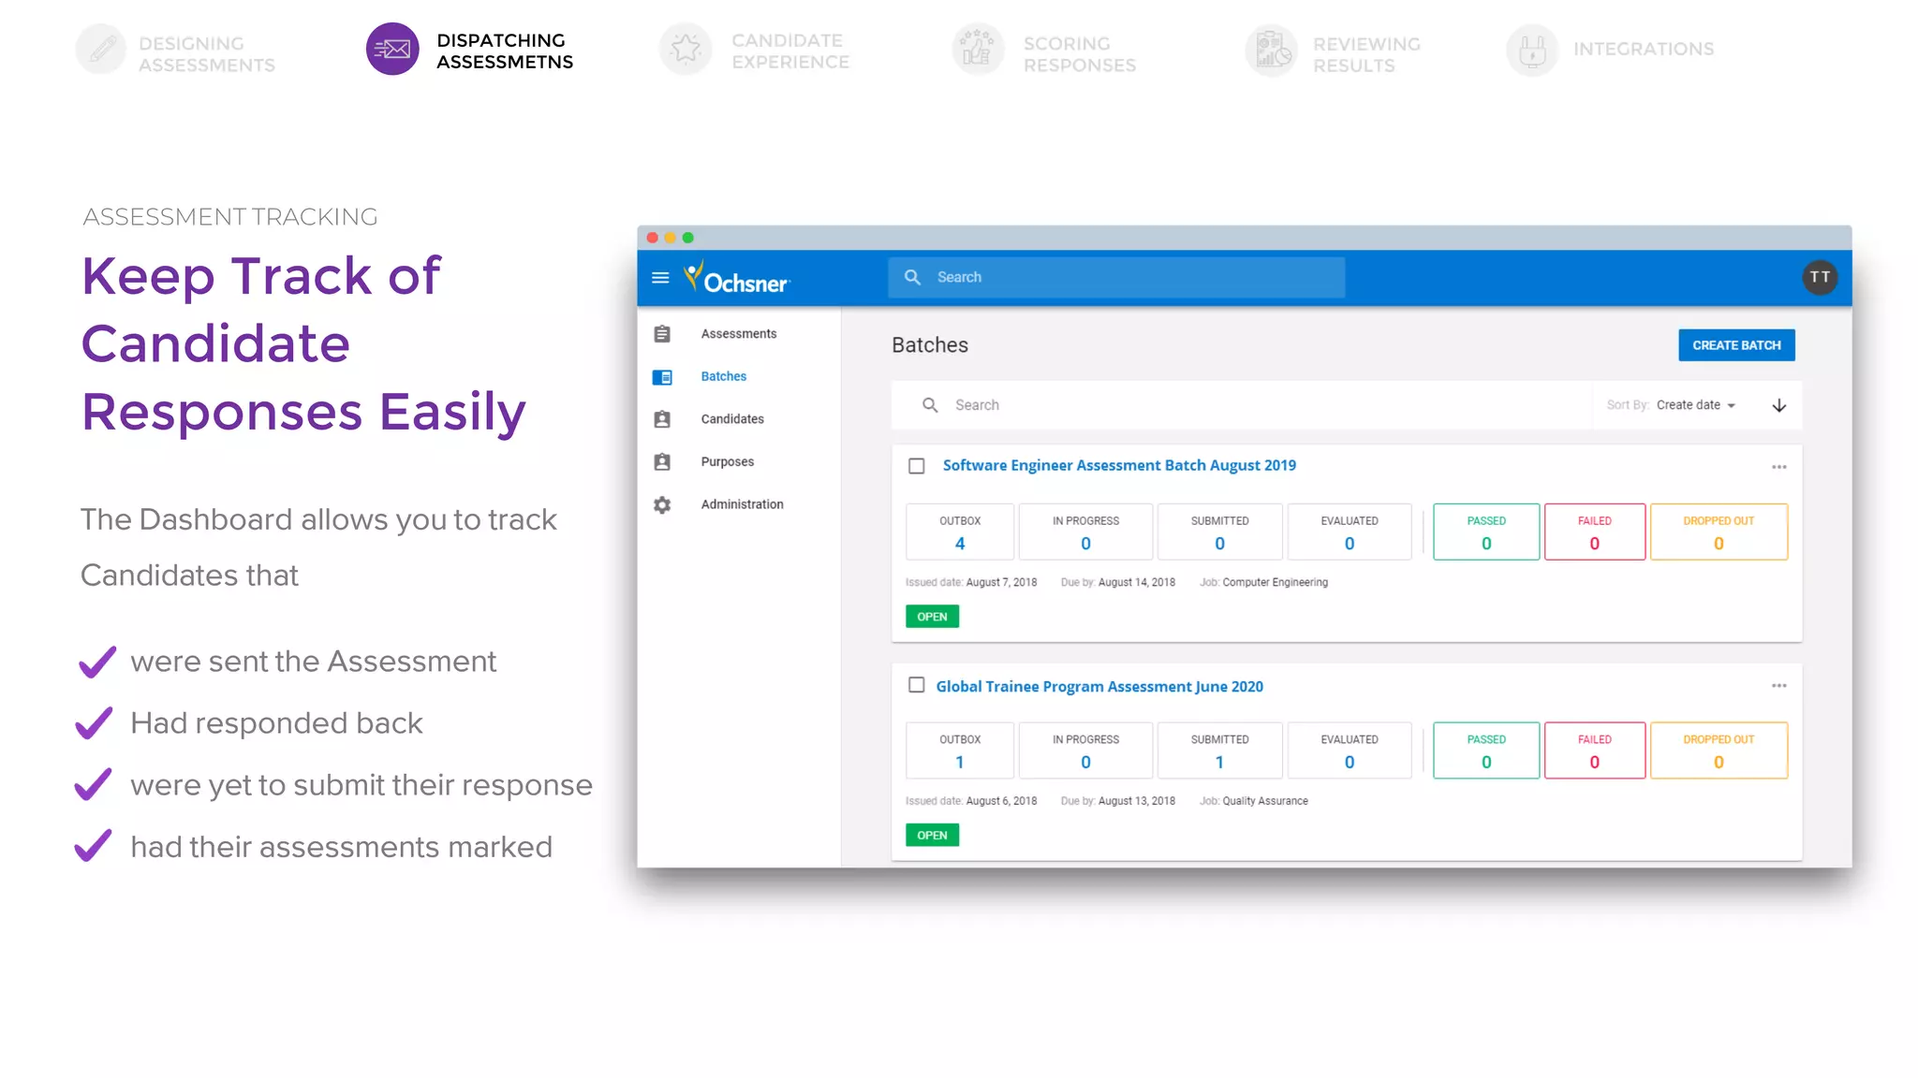Image resolution: width=1918 pixels, height=1078 pixels.
Task: Go to Assessments in sidebar
Action: (x=739, y=334)
